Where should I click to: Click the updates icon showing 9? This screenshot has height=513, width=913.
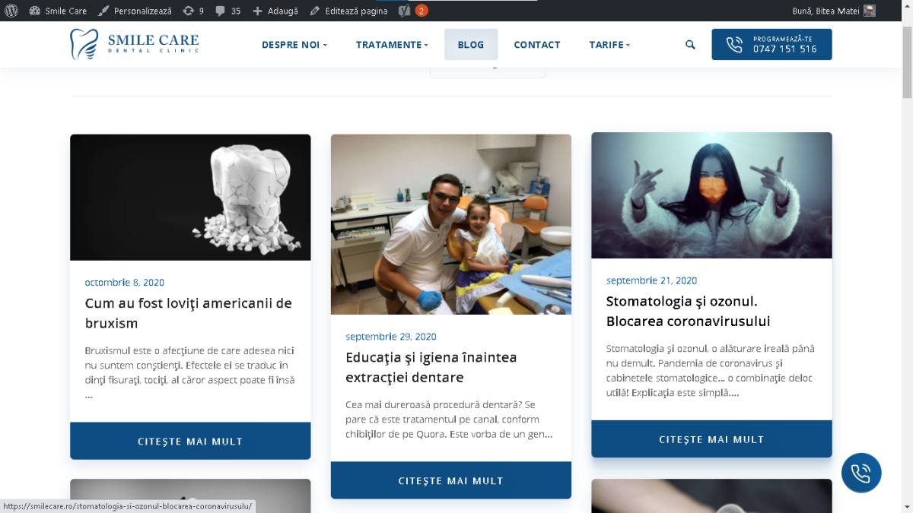point(193,11)
